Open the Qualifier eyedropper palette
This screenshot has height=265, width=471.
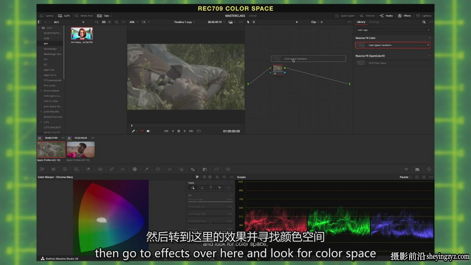tap(146, 169)
